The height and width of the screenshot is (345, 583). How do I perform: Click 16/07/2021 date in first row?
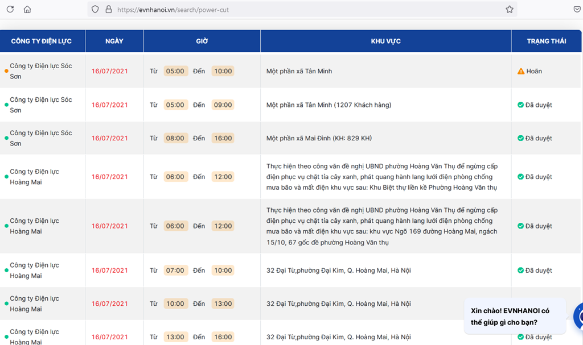click(110, 72)
